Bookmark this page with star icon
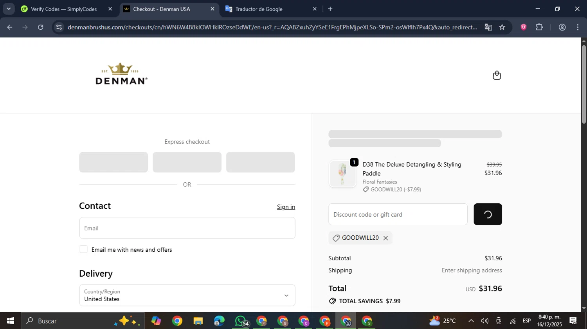Image resolution: width=587 pixels, height=329 pixels. pos(502,27)
